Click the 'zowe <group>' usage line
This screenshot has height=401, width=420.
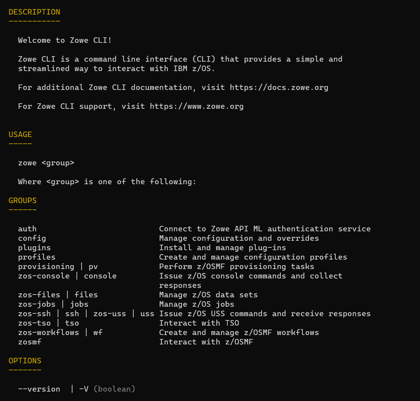(x=46, y=163)
